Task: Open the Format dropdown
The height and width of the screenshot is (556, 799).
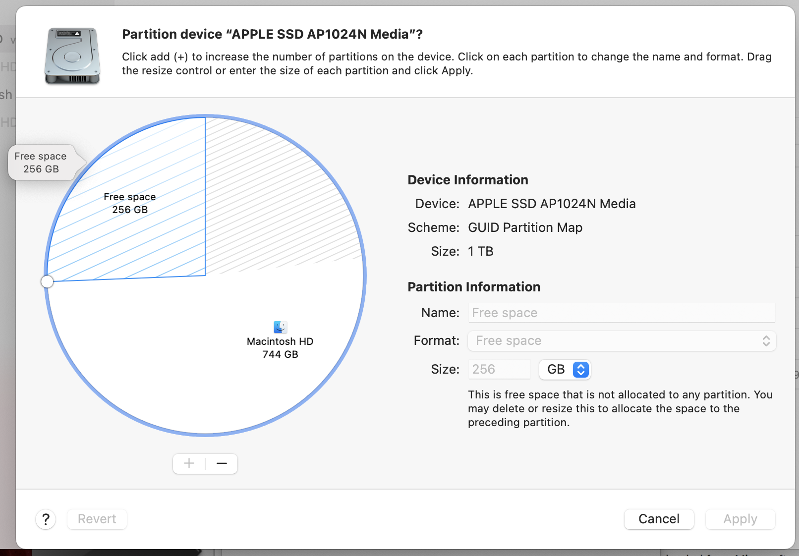Action: coord(622,341)
